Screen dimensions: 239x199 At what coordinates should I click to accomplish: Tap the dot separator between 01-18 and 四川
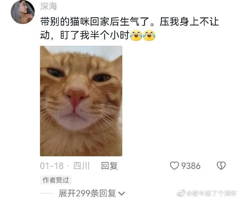pyautogui.click(x=68, y=166)
